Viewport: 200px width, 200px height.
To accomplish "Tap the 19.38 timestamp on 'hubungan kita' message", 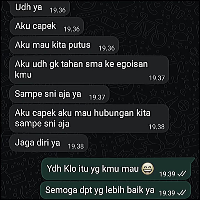I will tap(157, 127).
